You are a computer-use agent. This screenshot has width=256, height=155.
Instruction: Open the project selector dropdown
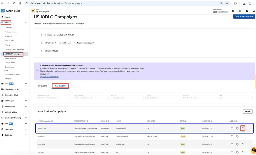pos(56,11)
